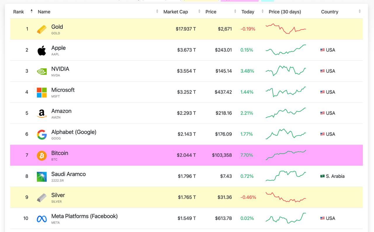Open the Alphabet (Google) company link
Screen dimensions: 374x232
tap(74, 132)
